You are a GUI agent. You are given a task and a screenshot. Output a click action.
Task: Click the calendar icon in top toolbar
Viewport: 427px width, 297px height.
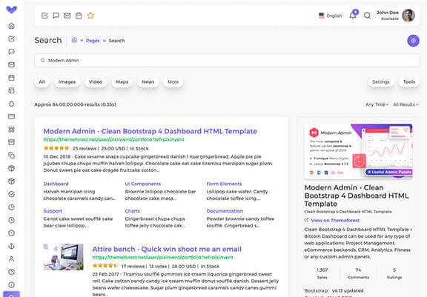point(79,16)
